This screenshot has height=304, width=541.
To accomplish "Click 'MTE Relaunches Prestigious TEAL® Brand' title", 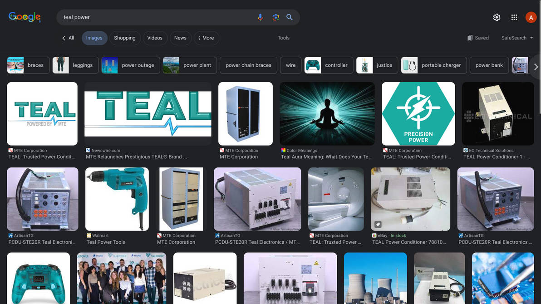I will (x=137, y=157).
